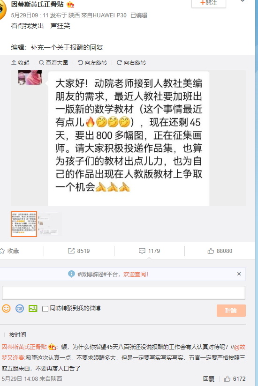
Task: Open the repost icon showing 8519
Action: (79, 251)
